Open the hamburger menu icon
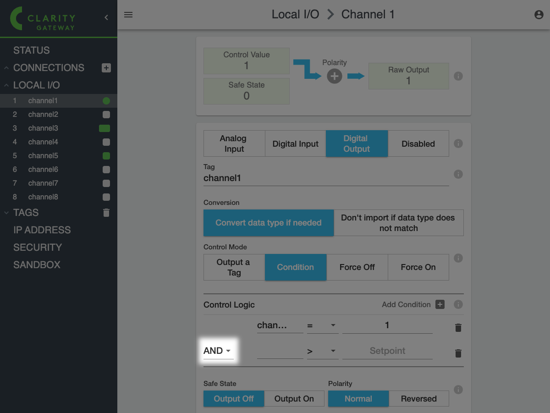The height and width of the screenshot is (413, 550). [128, 15]
